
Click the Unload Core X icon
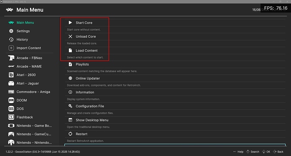click(x=70, y=37)
